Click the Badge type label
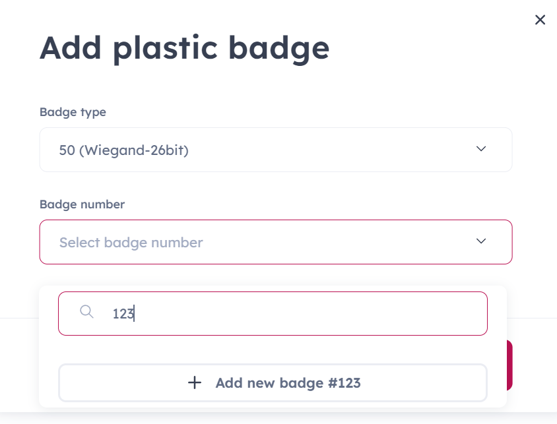Screen dimensions: 557x424 click(x=73, y=112)
